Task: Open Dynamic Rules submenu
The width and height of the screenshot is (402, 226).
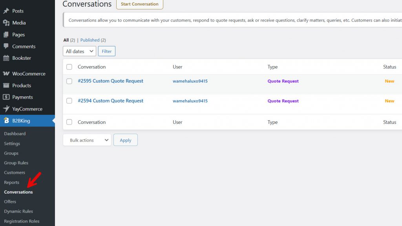Action: [x=18, y=211]
